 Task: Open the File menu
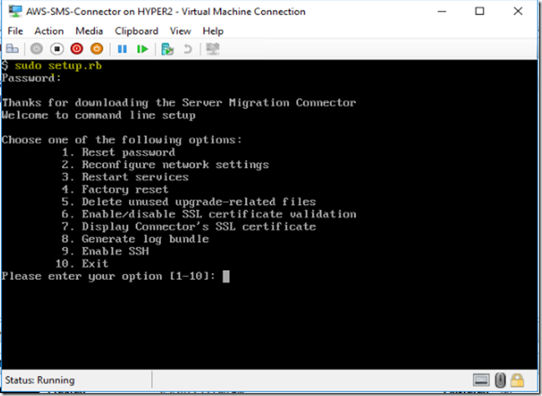[15, 31]
